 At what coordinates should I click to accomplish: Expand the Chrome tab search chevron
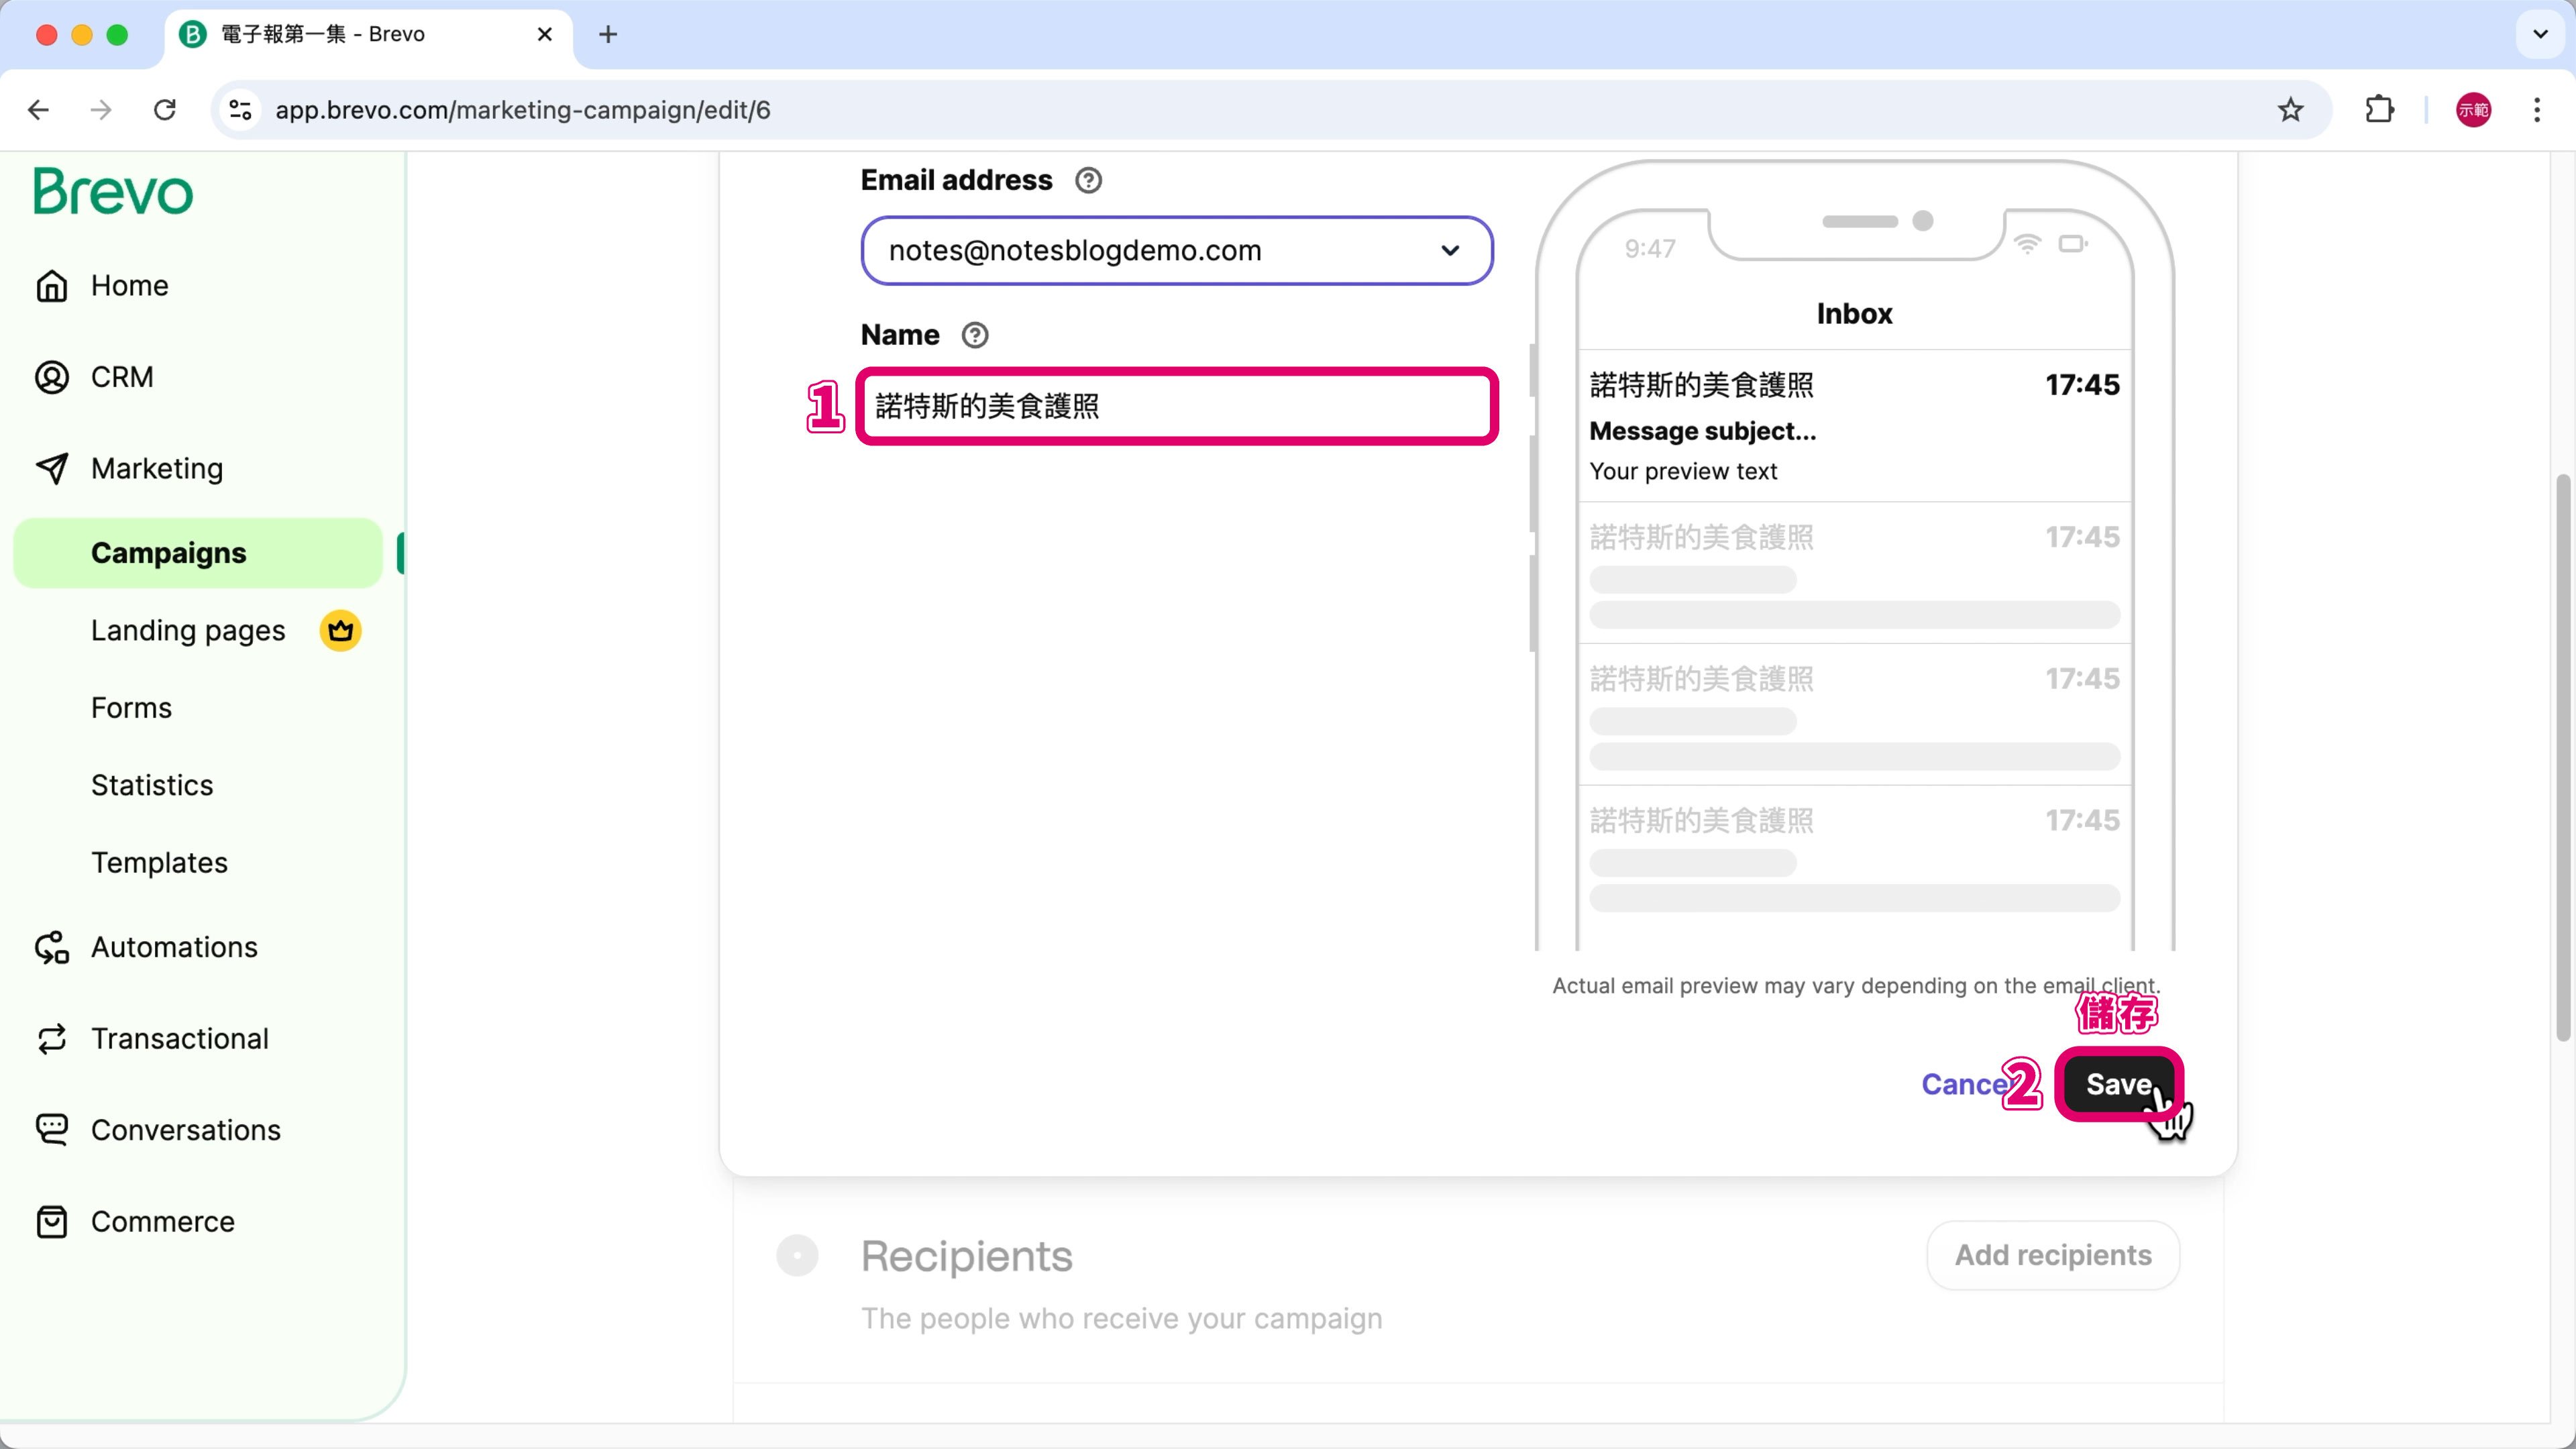(2540, 34)
